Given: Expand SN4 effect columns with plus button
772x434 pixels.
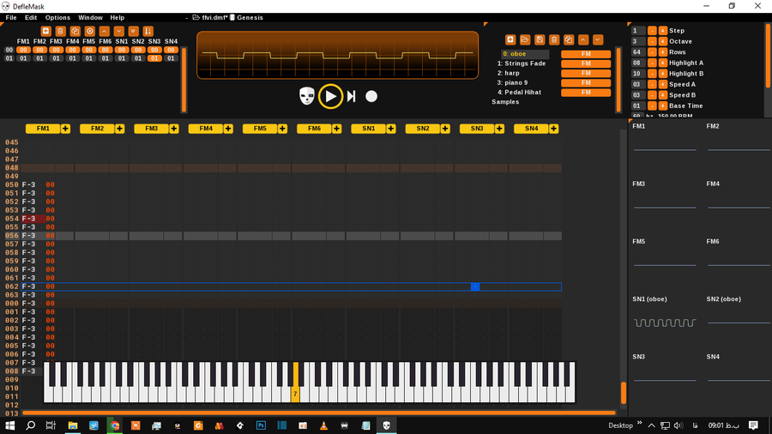Looking at the screenshot, I should coord(554,129).
